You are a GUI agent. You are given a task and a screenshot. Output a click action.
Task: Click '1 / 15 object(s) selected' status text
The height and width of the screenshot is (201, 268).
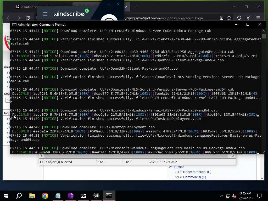click(56, 162)
